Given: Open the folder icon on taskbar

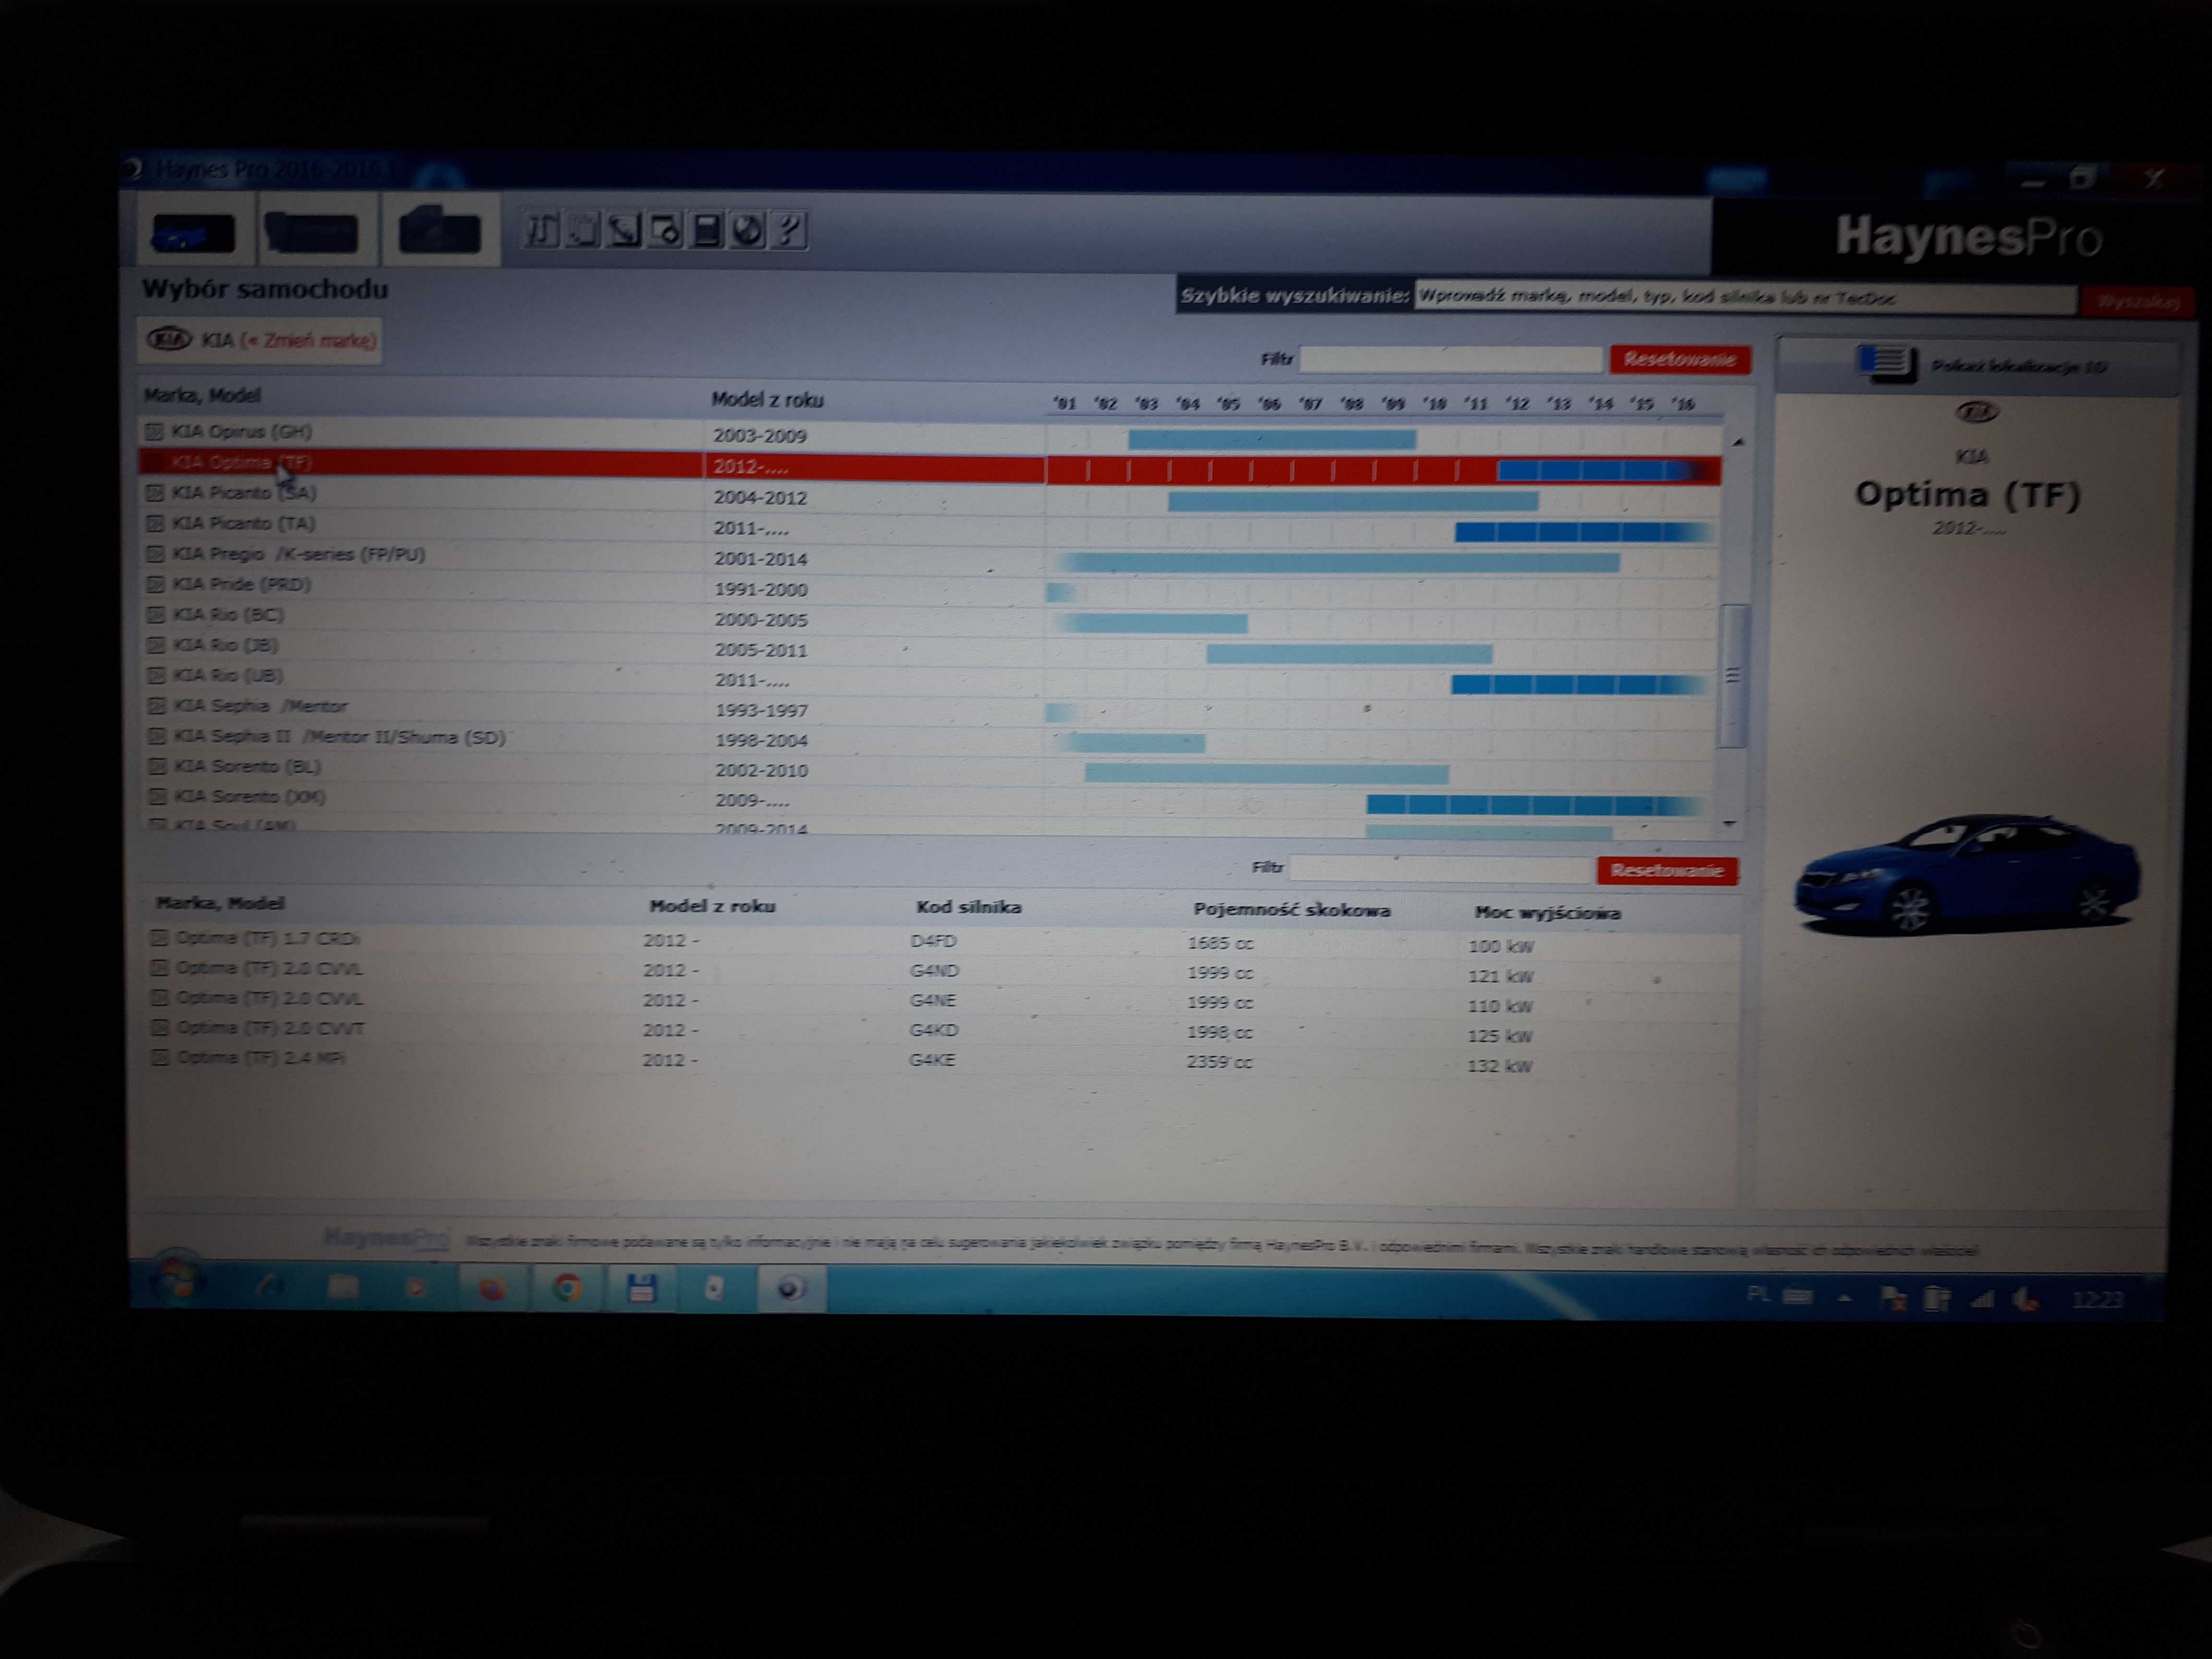Looking at the screenshot, I should coord(343,1287).
